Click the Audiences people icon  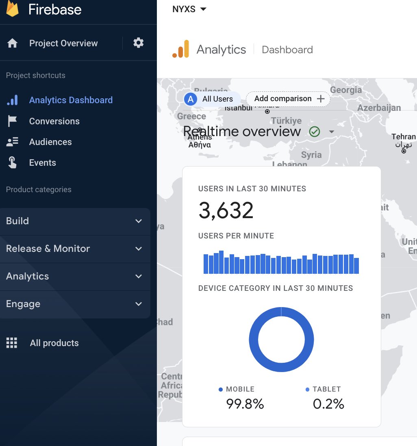click(x=12, y=142)
